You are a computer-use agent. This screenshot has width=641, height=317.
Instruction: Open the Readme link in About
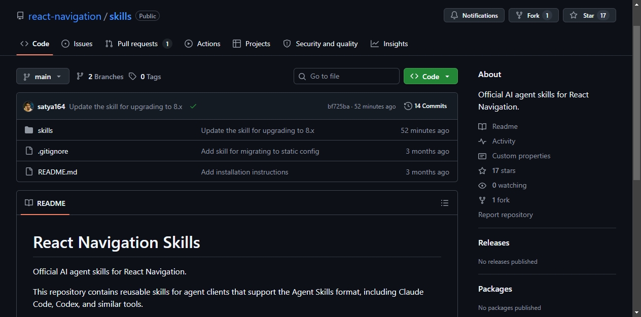pos(498,126)
